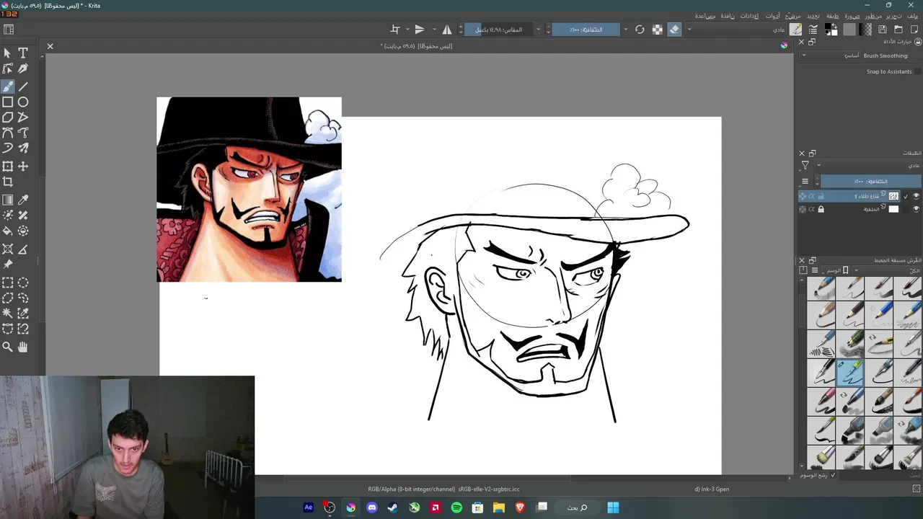This screenshot has width=923, height=519.
Task: Toggle alpha inheritance on selected layer
Action: coord(811,196)
